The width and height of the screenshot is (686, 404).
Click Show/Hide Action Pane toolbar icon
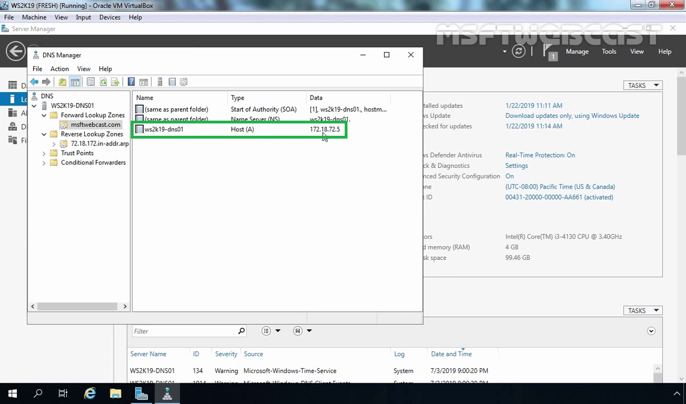[144, 82]
